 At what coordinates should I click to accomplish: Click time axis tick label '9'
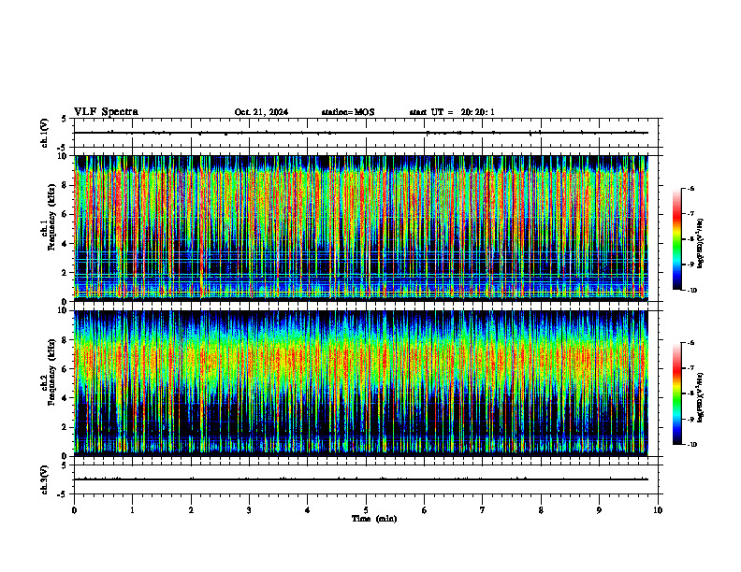pos(600,510)
